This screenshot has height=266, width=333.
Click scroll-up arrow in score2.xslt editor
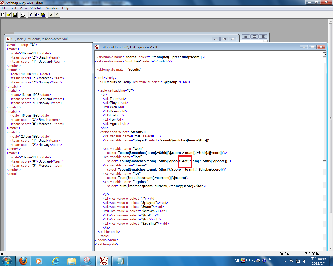click(x=324, y=55)
